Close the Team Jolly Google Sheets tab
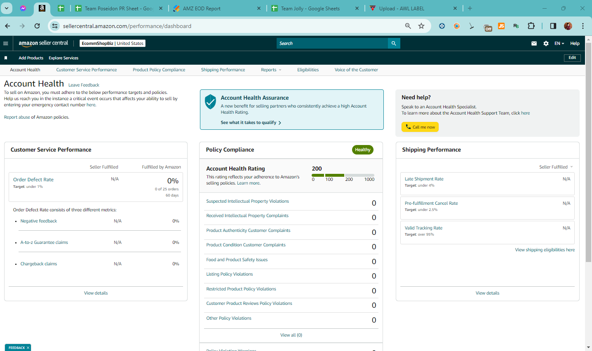This screenshot has height=351, width=592. pyautogui.click(x=357, y=8)
